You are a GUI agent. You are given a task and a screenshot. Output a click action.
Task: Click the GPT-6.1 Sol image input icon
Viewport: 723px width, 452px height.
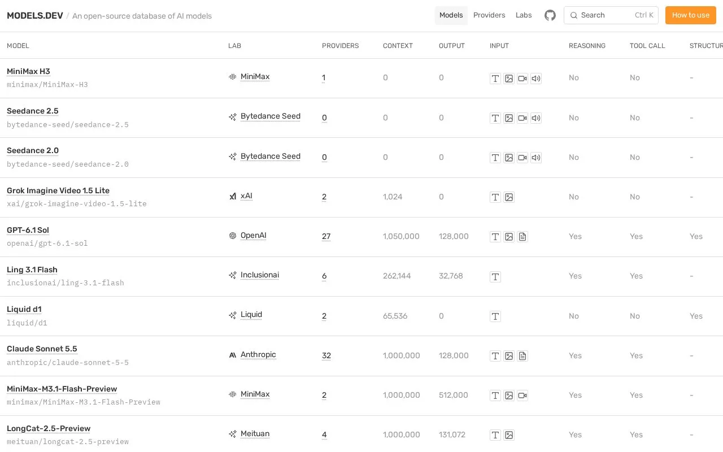(x=509, y=237)
